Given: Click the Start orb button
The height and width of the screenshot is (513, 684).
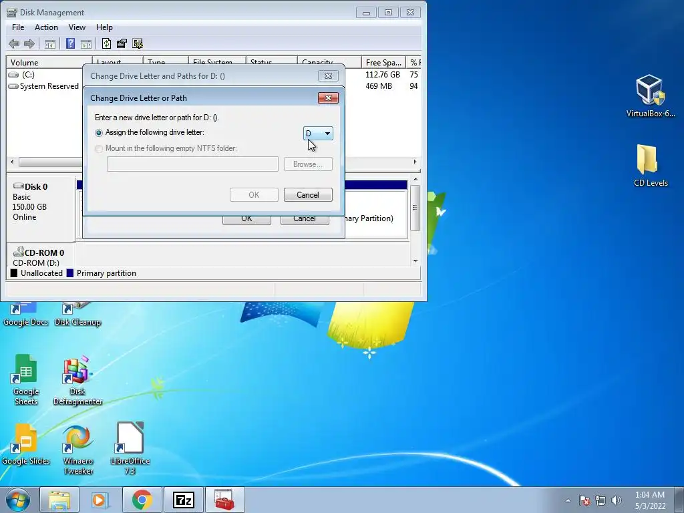Looking at the screenshot, I should pos(18,500).
